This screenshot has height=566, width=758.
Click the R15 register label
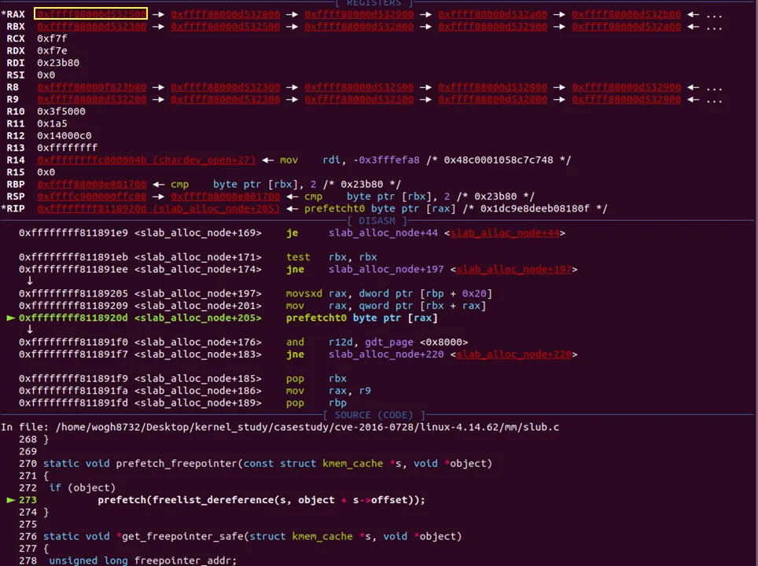16,172
